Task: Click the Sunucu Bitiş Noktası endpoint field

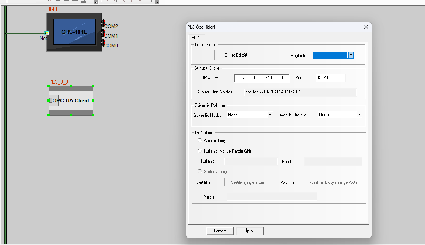Action: (300, 92)
